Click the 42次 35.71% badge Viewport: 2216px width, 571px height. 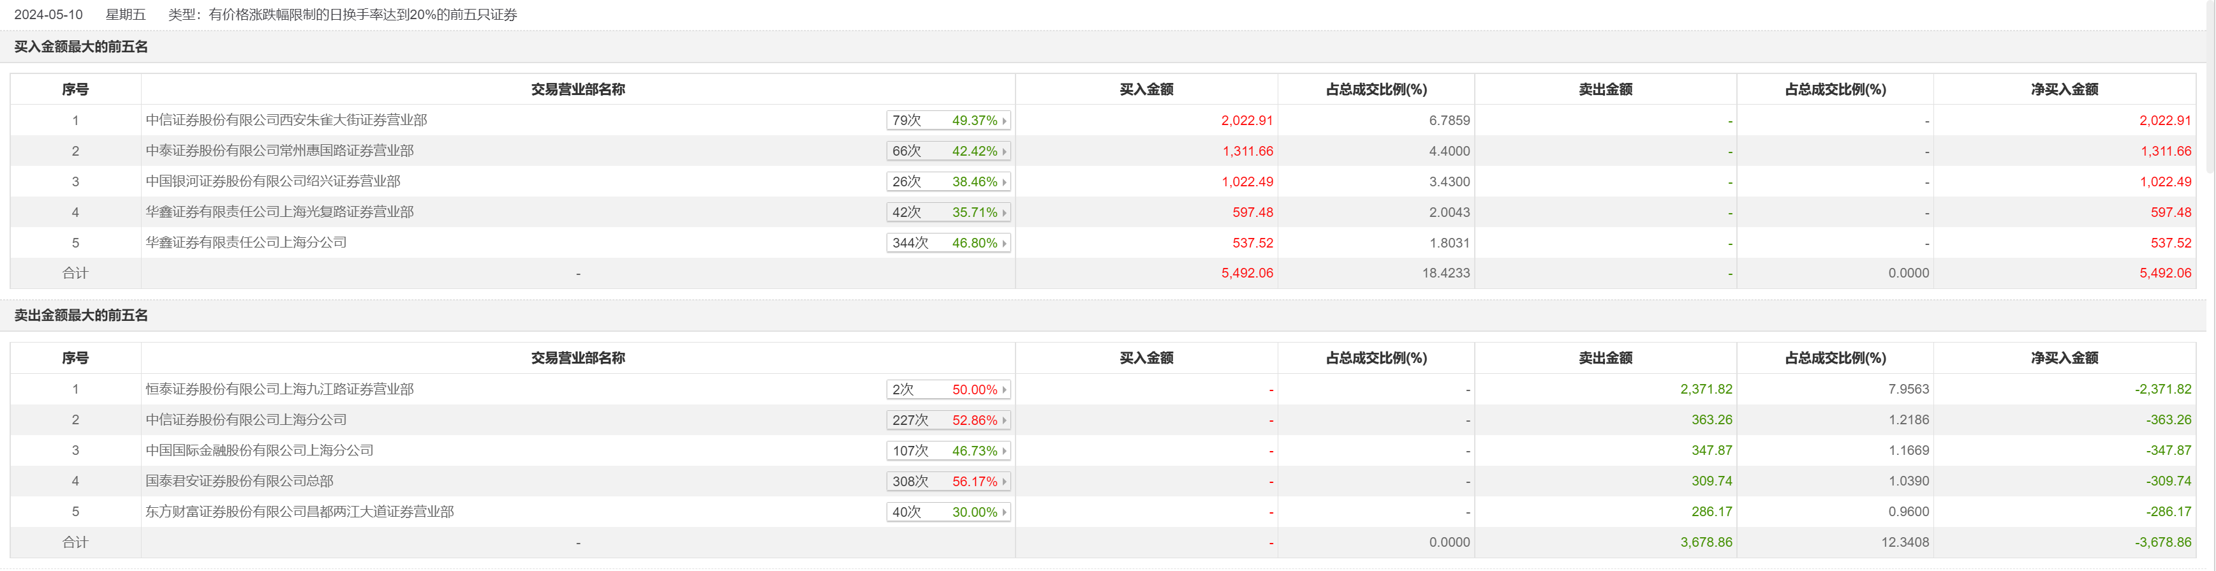pyautogui.click(x=948, y=212)
